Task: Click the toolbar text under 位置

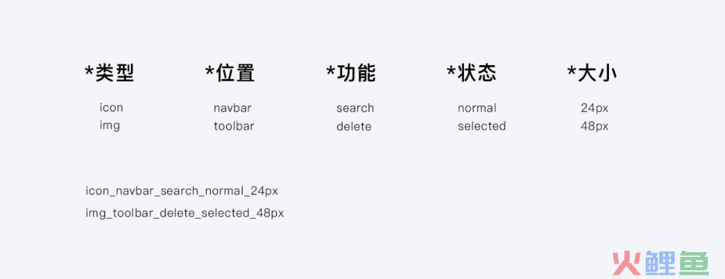Action: (x=234, y=126)
